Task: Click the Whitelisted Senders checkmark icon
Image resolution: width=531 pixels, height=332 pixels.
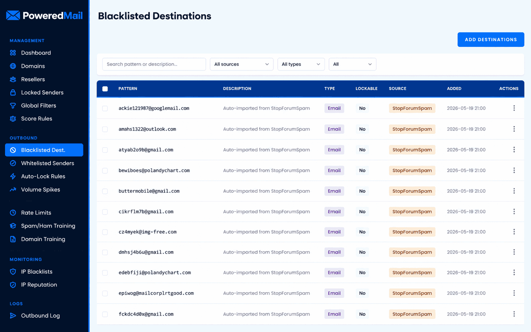Action: tap(13, 163)
